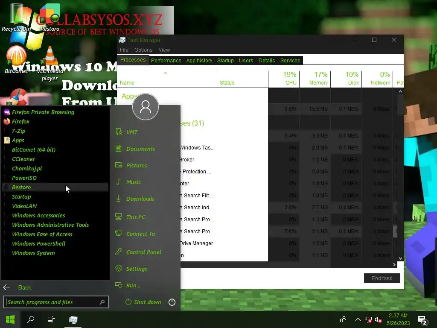The image size is (437, 328).
Task: Open Settings from start menu
Action: click(131, 269)
